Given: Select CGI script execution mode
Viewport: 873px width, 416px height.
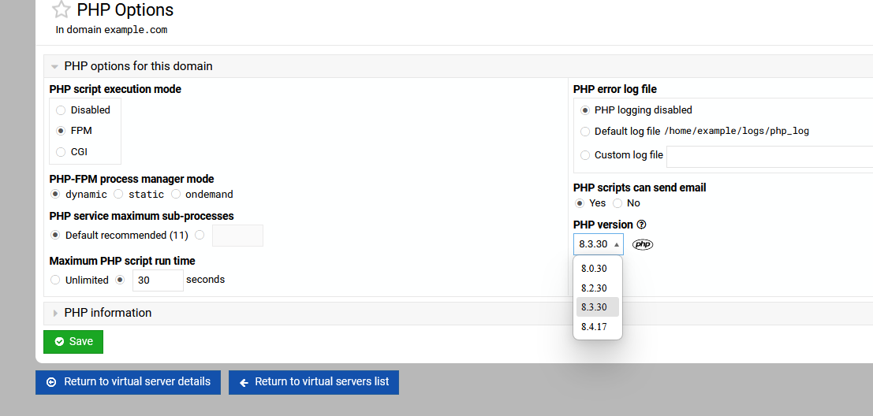Looking at the screenshot, I should point(61,152).
